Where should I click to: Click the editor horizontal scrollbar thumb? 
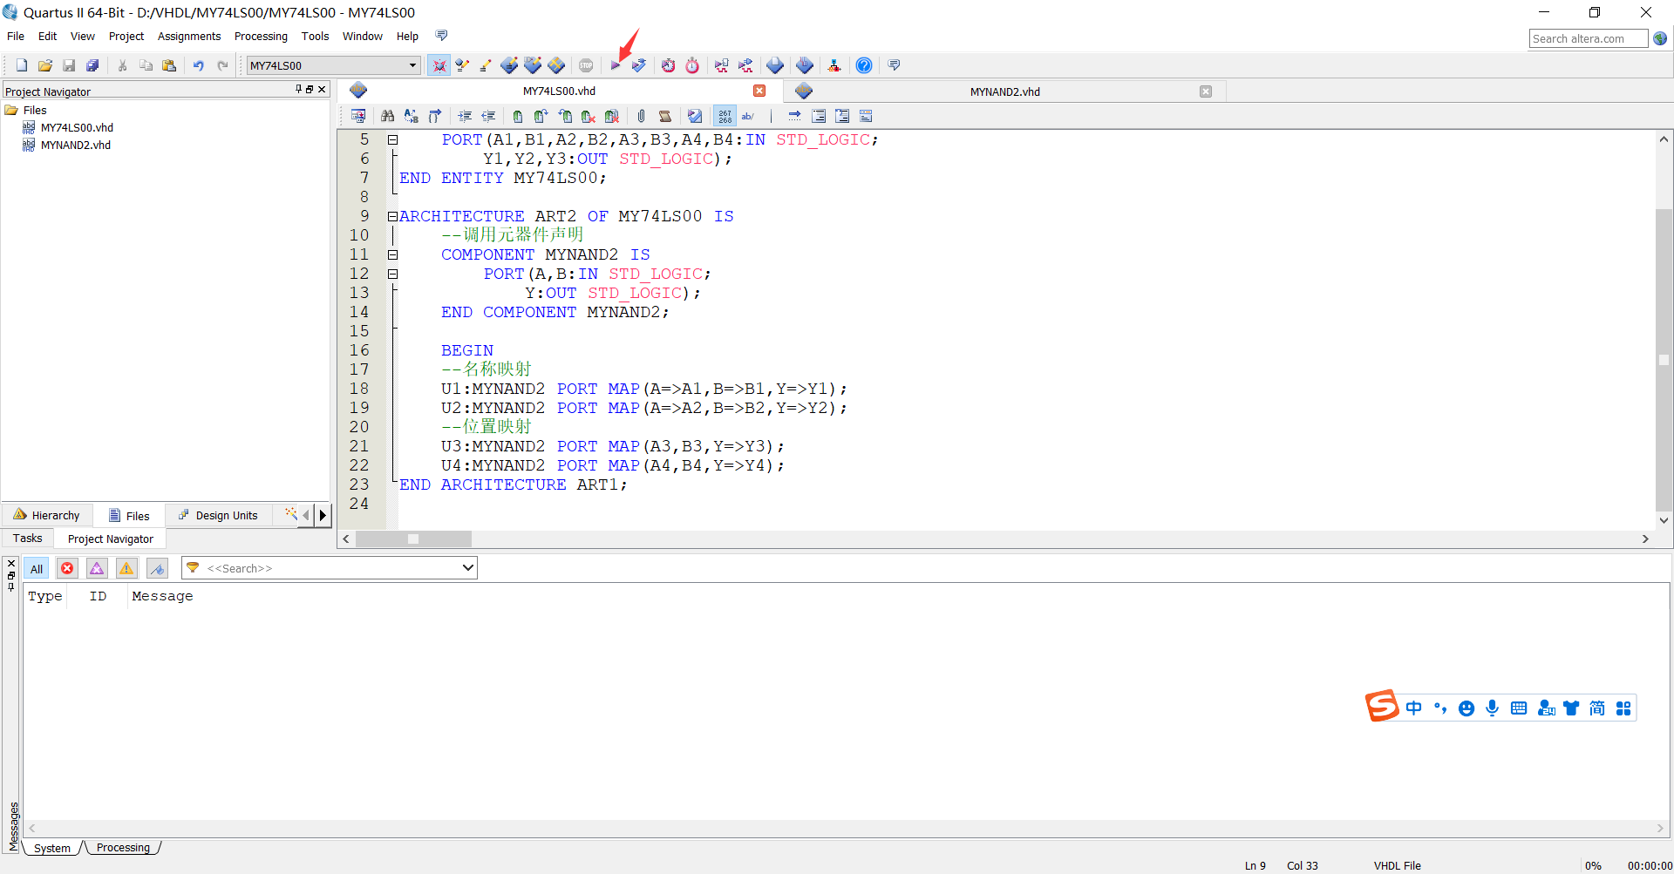coord(413,539)
